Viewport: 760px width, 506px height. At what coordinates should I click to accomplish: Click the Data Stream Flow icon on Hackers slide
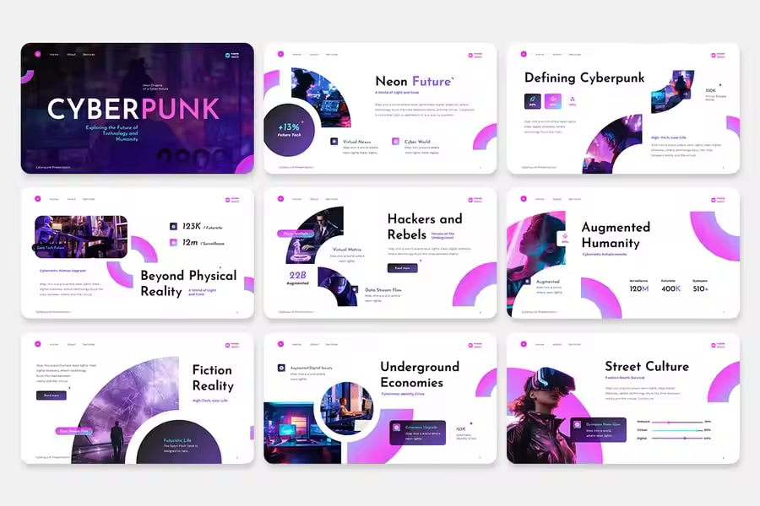(356, 288)
